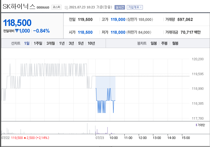Click the 고가 value 119,000

(x=118, y=20)
